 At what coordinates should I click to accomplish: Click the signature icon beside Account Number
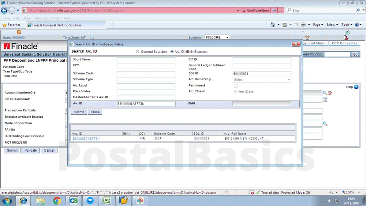pyautogui.click(x=329, y=93)
